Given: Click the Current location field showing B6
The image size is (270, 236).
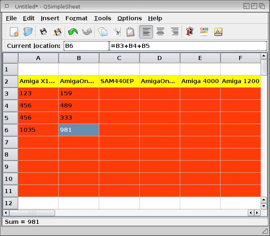Looking at the screenshot, I should [x=86, y=46].
